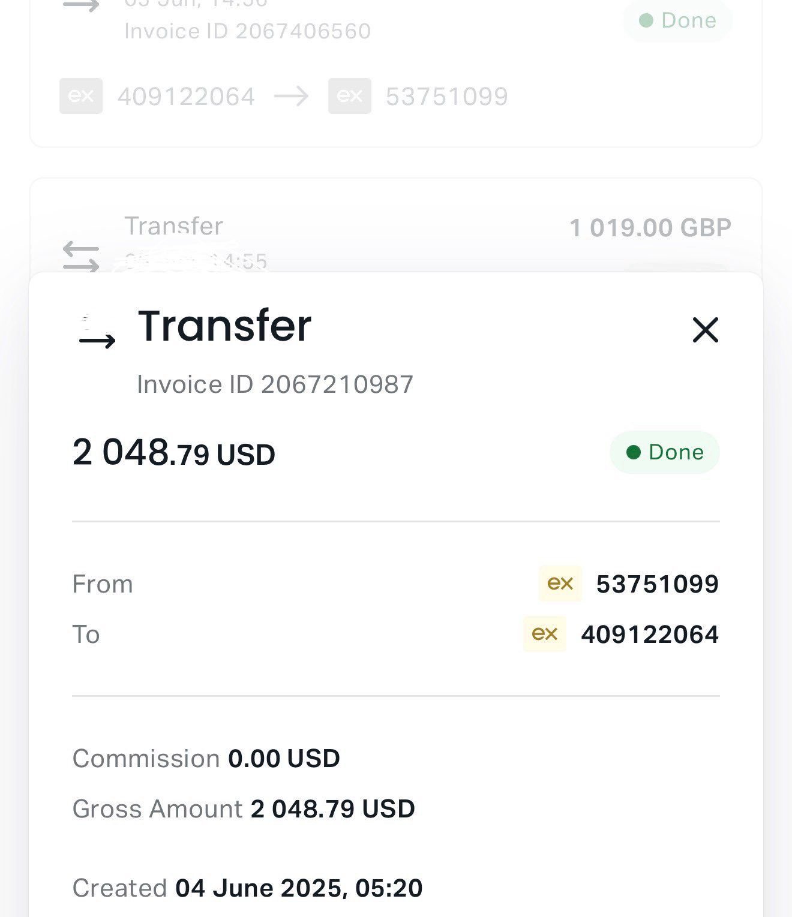
Task: Click the ex icon in the To row
Action: coord(545,634)
